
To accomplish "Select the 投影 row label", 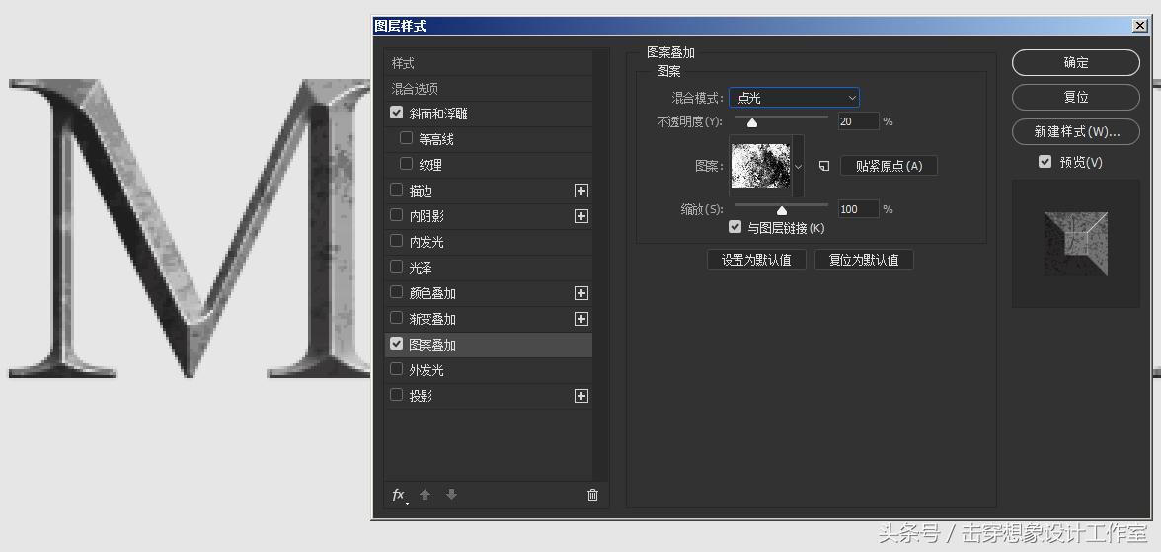I will click(421, 396).
